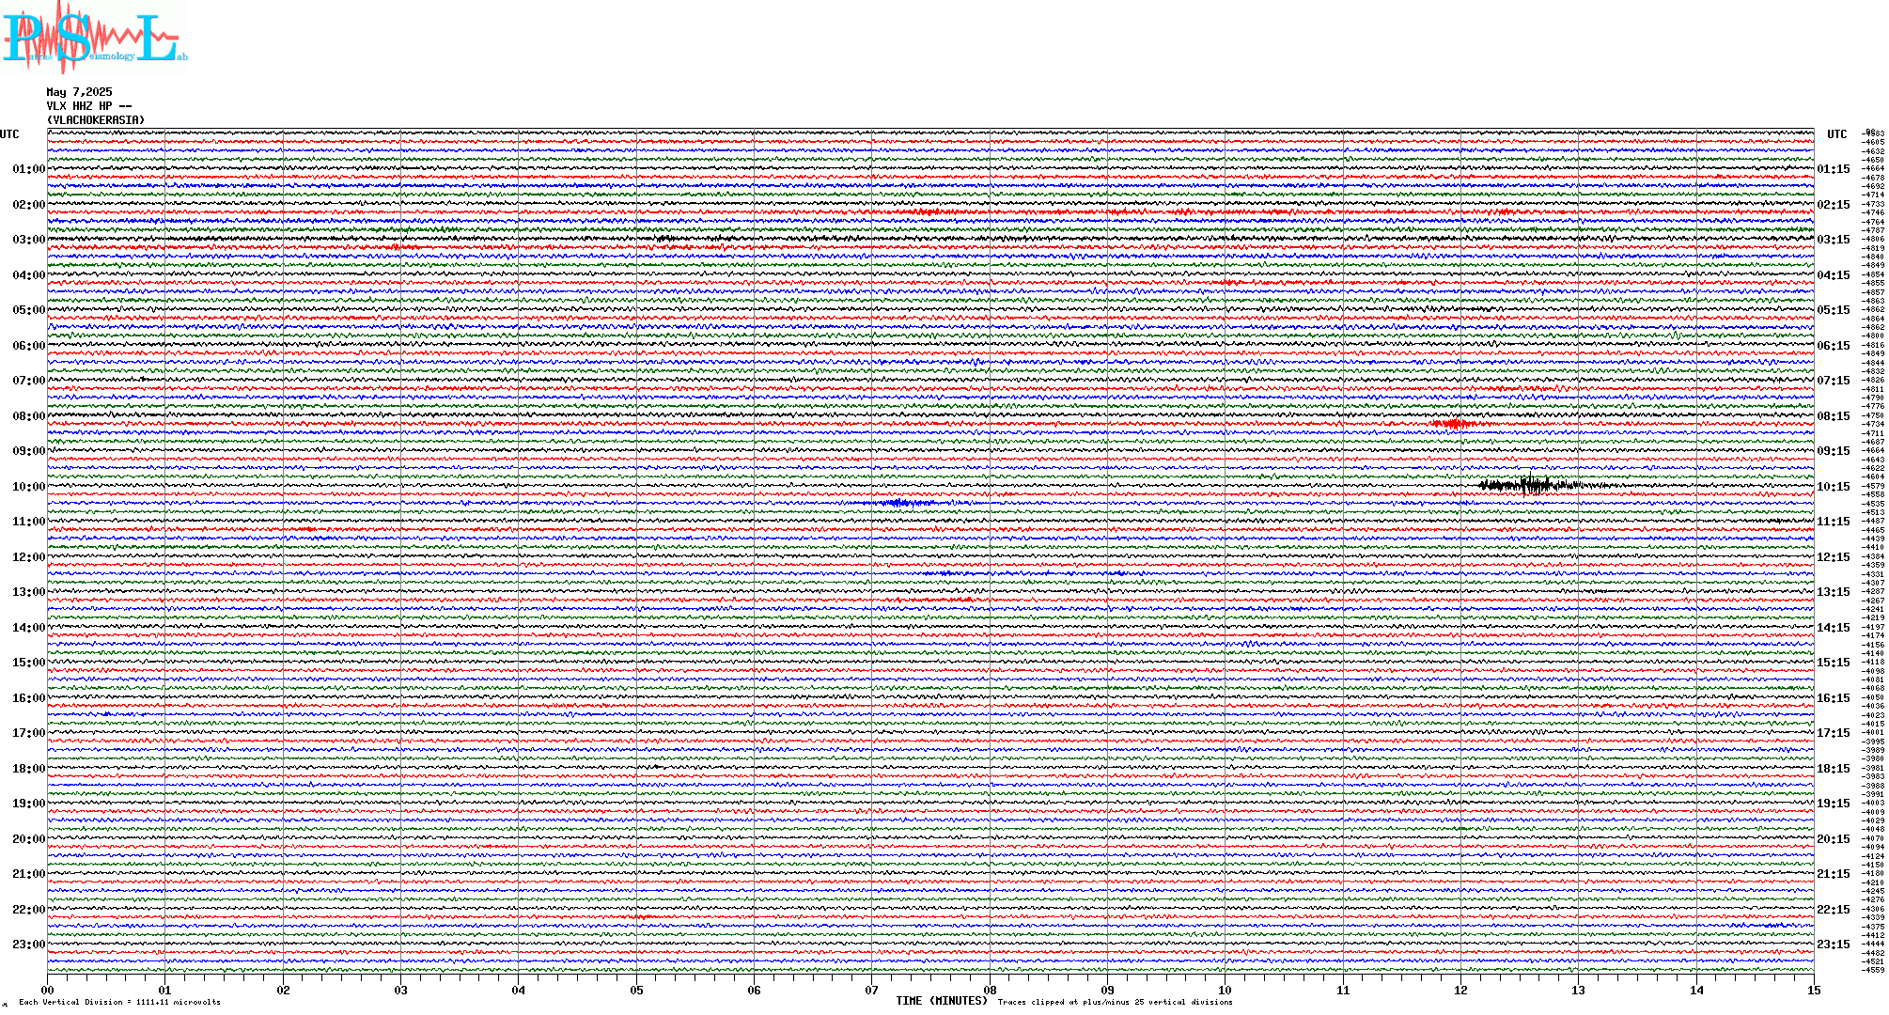1889x1015 pixels.
Task: Click the '14:00' hour label
Action: tap(28, 628)
